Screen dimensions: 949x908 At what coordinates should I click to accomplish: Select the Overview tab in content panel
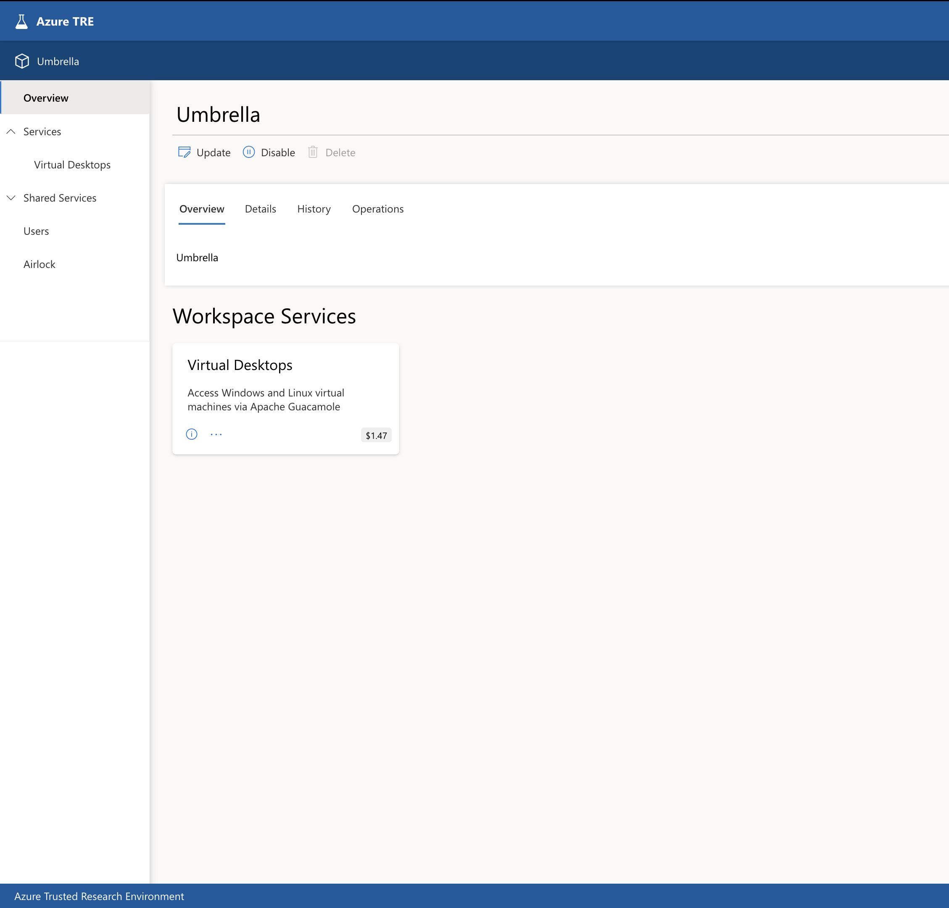coord(201,209)
